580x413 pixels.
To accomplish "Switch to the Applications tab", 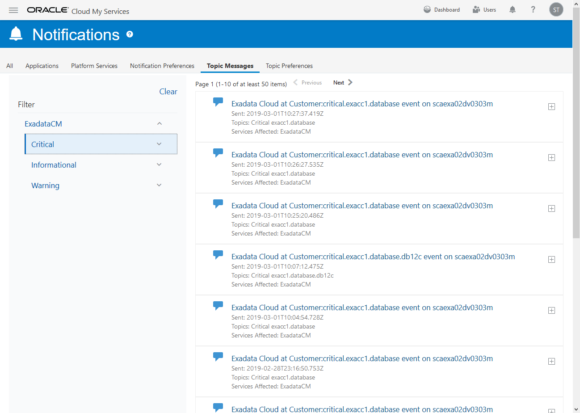I will (x=42, y=66).
